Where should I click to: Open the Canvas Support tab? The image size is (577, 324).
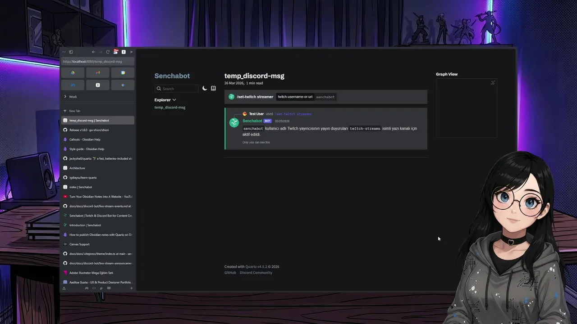coord(98,244)
